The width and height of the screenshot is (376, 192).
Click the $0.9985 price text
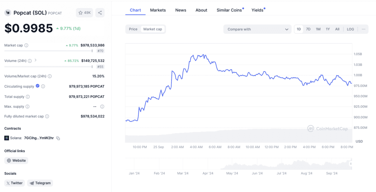29,28
